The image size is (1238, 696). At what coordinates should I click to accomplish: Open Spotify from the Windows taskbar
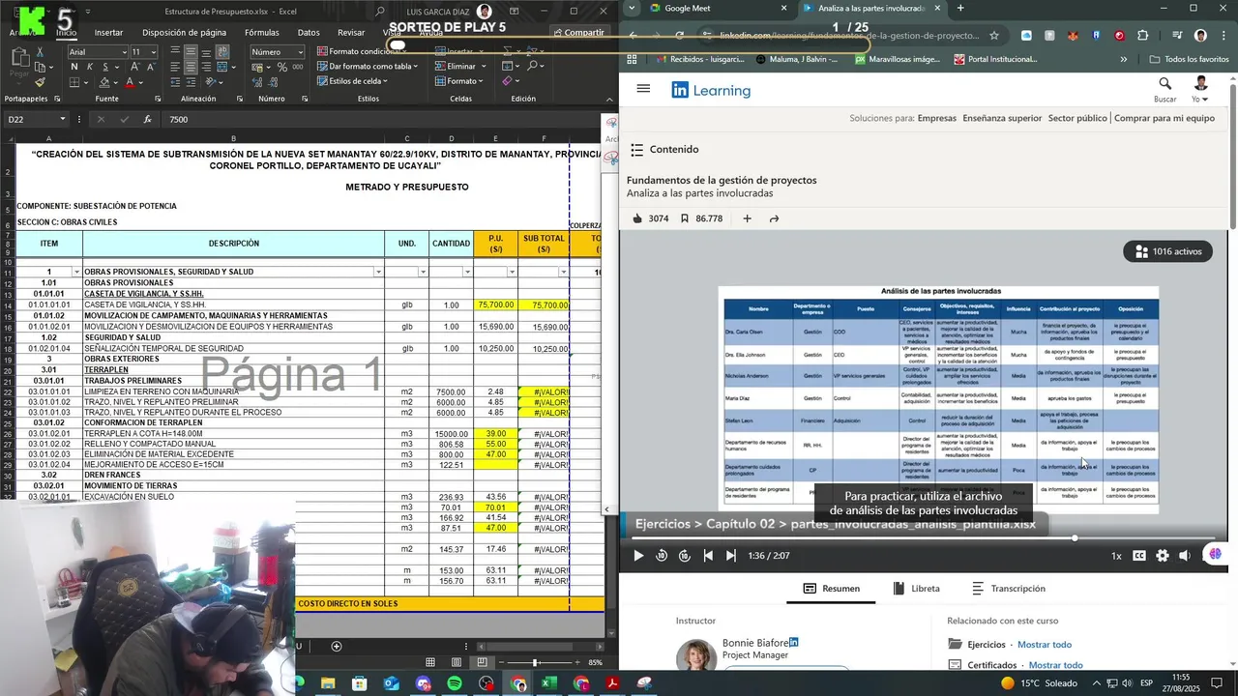tap(455, 683)
